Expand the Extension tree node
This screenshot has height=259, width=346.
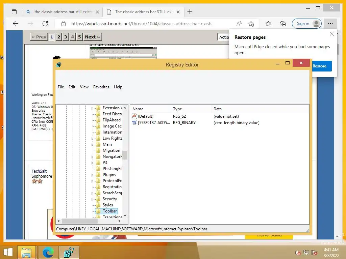[93, 108]
